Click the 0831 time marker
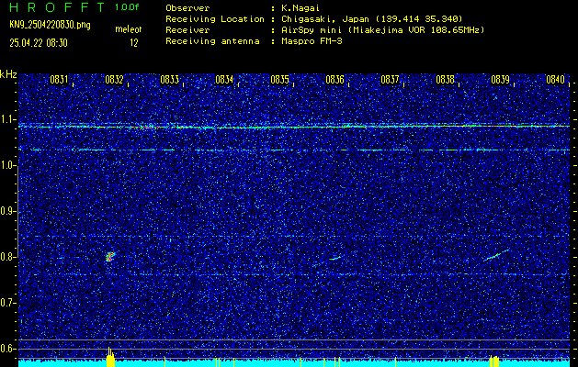578x367 pixels. point(59,80)
